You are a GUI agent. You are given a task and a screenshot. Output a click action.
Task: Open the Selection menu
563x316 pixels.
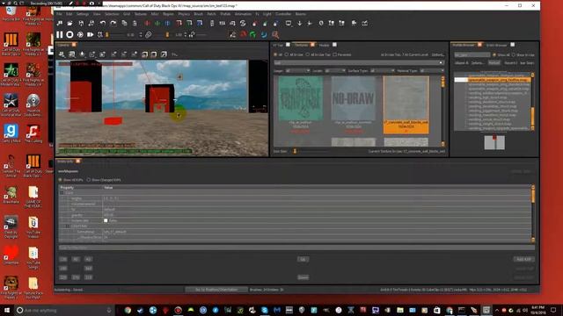pyautogui.click(x=112, y=14)
